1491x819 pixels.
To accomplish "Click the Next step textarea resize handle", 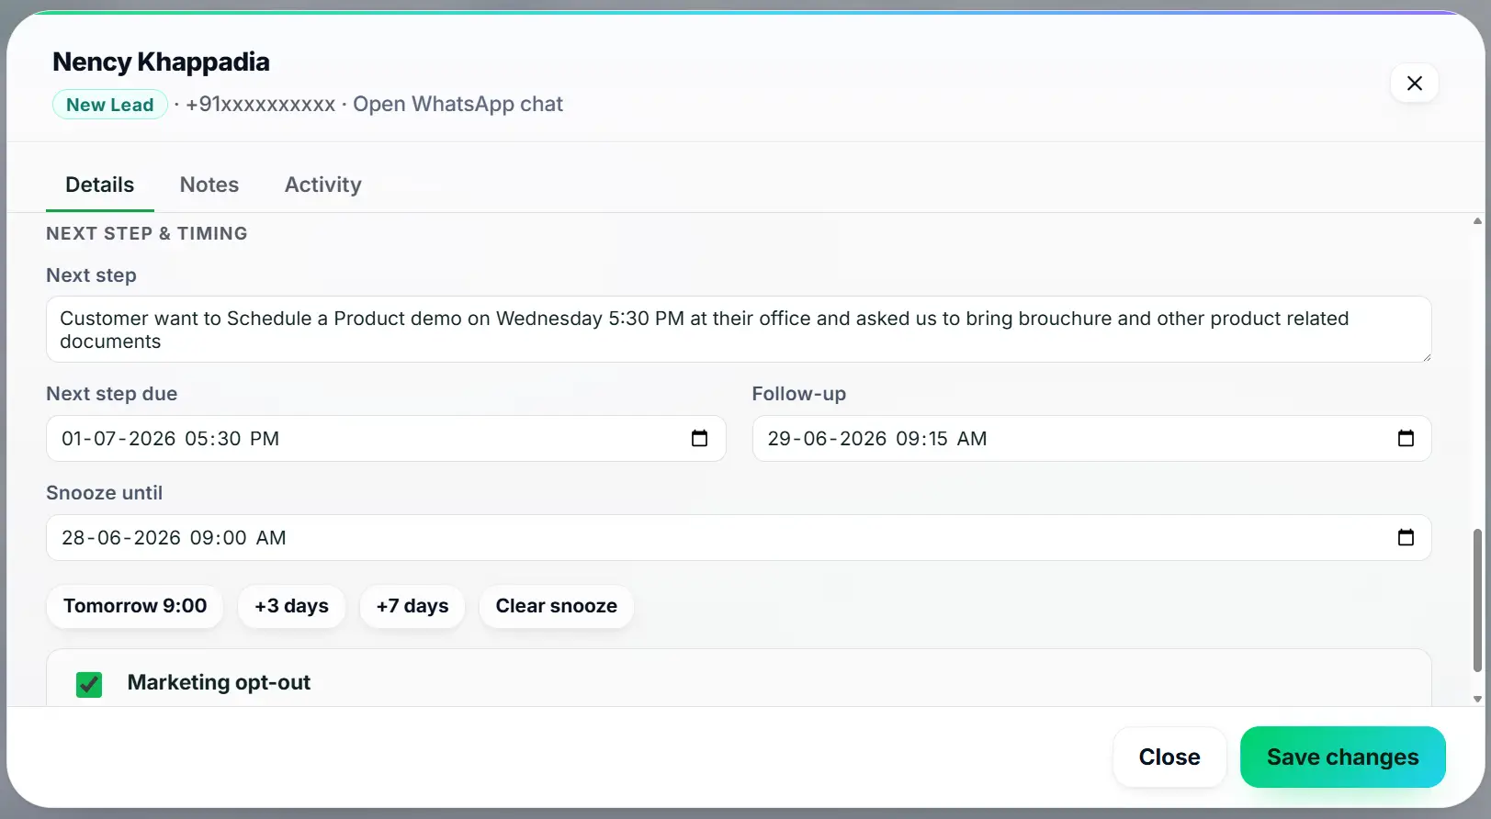I will [x=1426, y=356].
